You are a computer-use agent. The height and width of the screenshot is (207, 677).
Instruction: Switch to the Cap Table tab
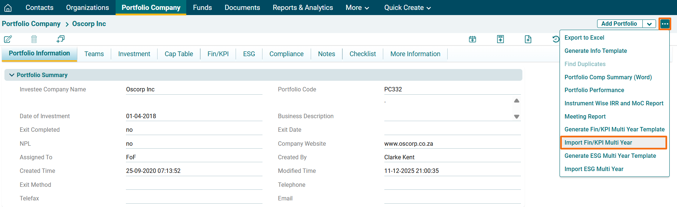pyautogui.click(x=179, y=54)
